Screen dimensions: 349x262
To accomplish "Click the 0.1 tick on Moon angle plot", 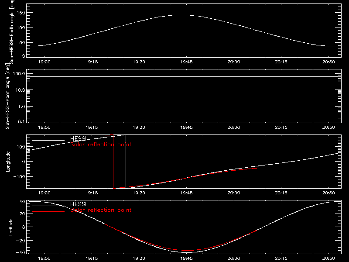I will pyautogui.click(x=21, y=121).
